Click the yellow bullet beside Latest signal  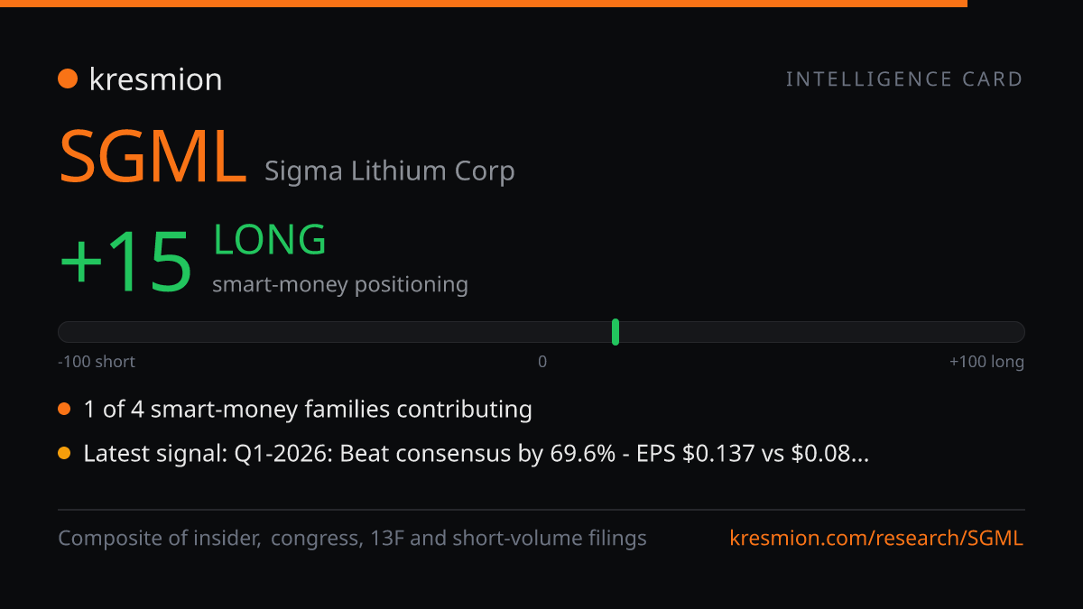point(64,454)
